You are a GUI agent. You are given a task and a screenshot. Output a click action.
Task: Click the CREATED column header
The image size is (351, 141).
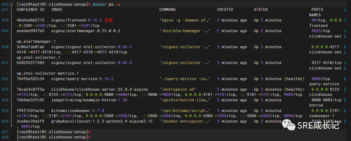tap(225, 10)
